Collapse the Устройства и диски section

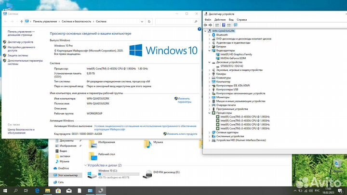[x=85, y=165]
